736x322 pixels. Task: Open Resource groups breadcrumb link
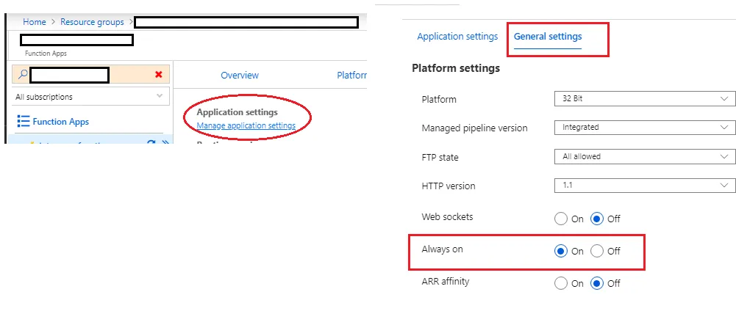click(92, 23)
